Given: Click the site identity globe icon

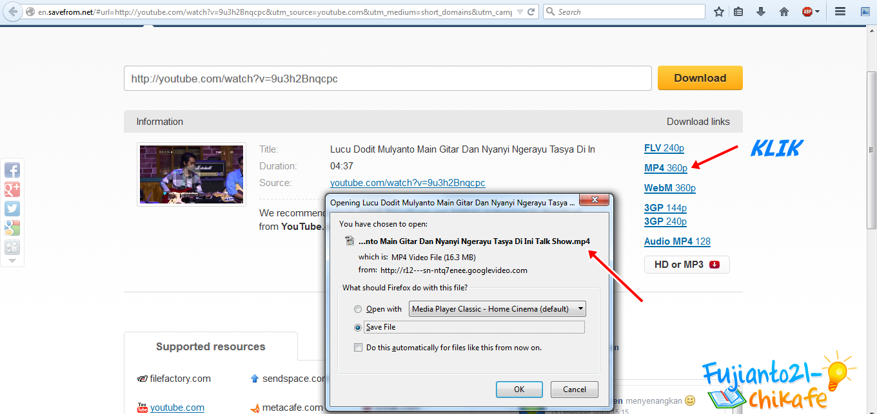Looking at the screenshot, I should (x=30, y=12).
